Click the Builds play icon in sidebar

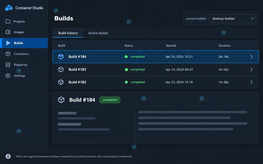(x=8, y=43)
